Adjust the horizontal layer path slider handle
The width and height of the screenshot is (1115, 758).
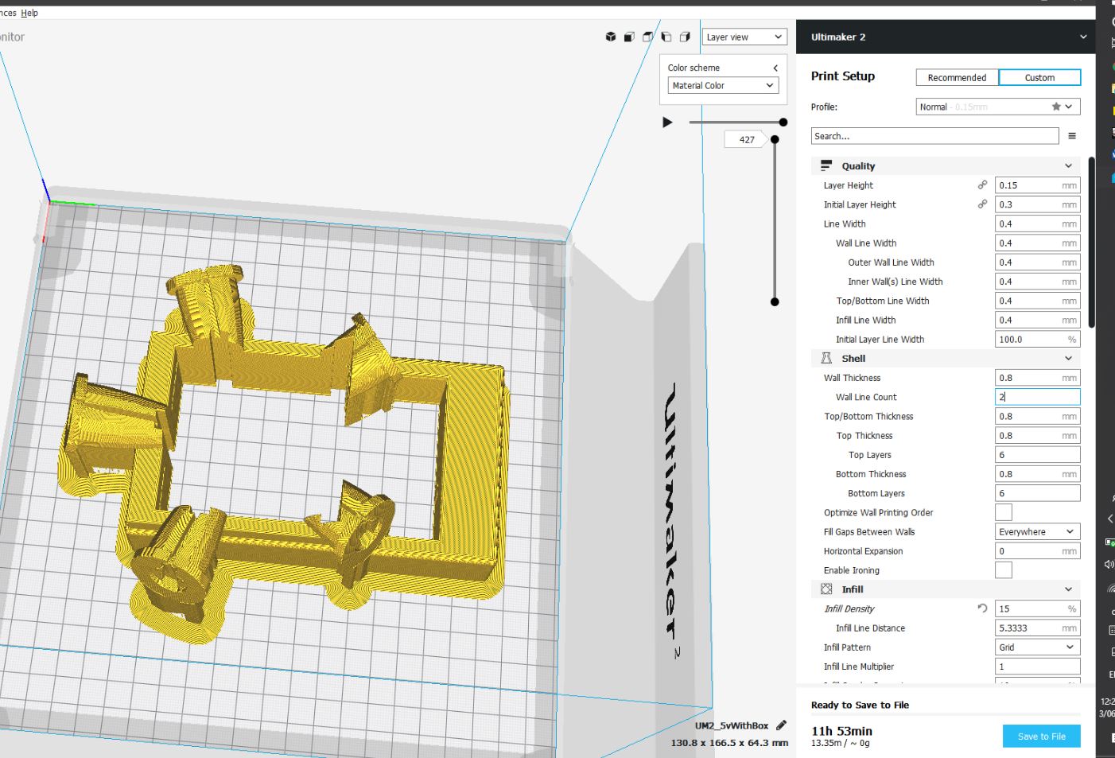point(783,122)
